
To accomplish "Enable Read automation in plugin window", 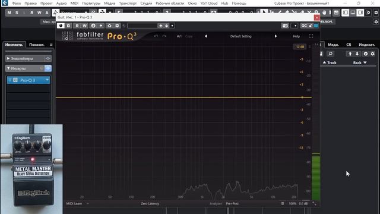I will 77,26.
